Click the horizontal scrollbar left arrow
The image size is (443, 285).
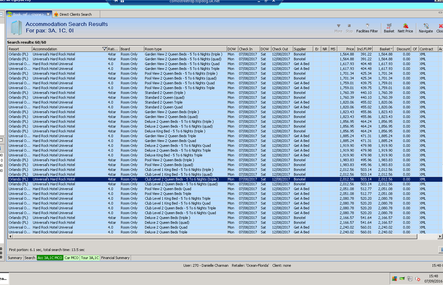click(x=11, y=237)
